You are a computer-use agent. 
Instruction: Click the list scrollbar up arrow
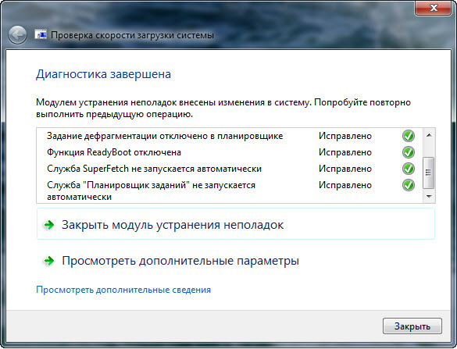click(429, 135)
